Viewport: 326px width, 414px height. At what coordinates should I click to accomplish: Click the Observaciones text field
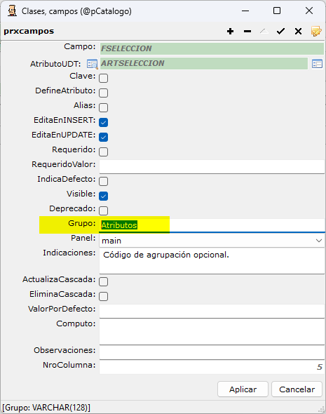[x=212, y=352]
